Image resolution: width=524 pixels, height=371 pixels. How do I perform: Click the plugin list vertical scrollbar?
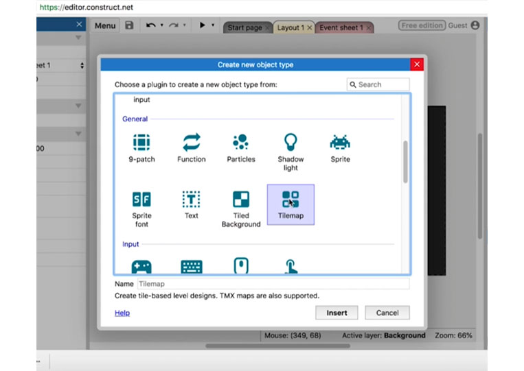tap(405, 162)
